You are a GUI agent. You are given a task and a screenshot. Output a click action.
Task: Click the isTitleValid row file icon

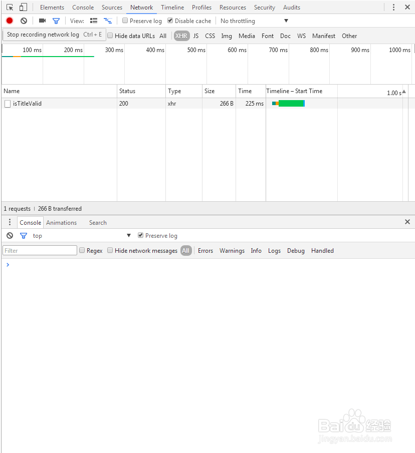pos(8,104)
